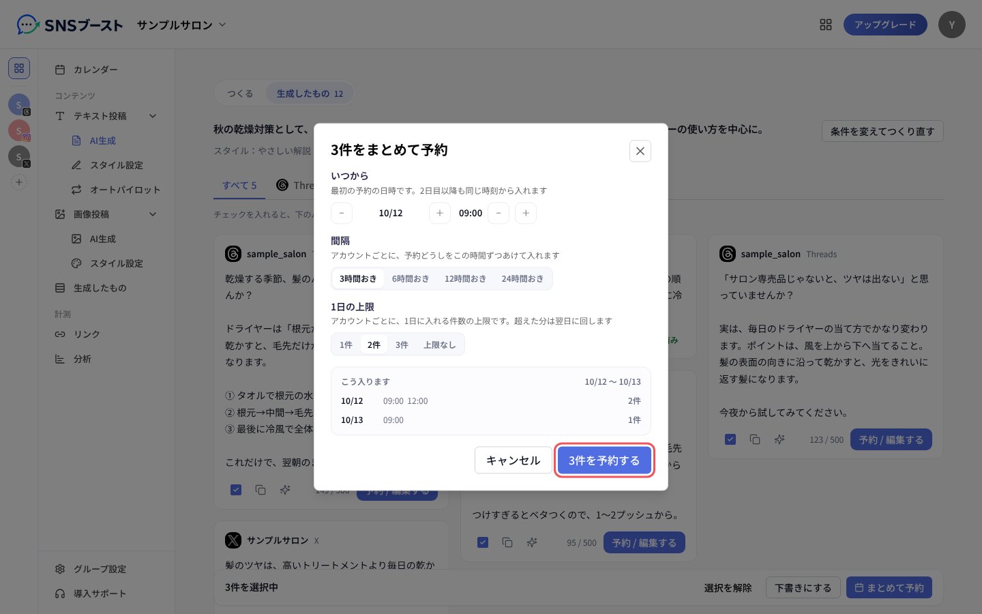Open 生成したもの in the sidebar
The image size is (982, 614).
[x=106, y=288]
